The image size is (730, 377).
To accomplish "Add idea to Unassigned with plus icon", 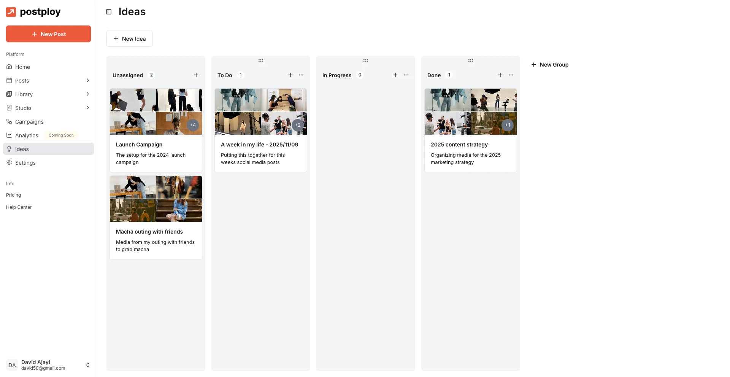I will 196,75.
